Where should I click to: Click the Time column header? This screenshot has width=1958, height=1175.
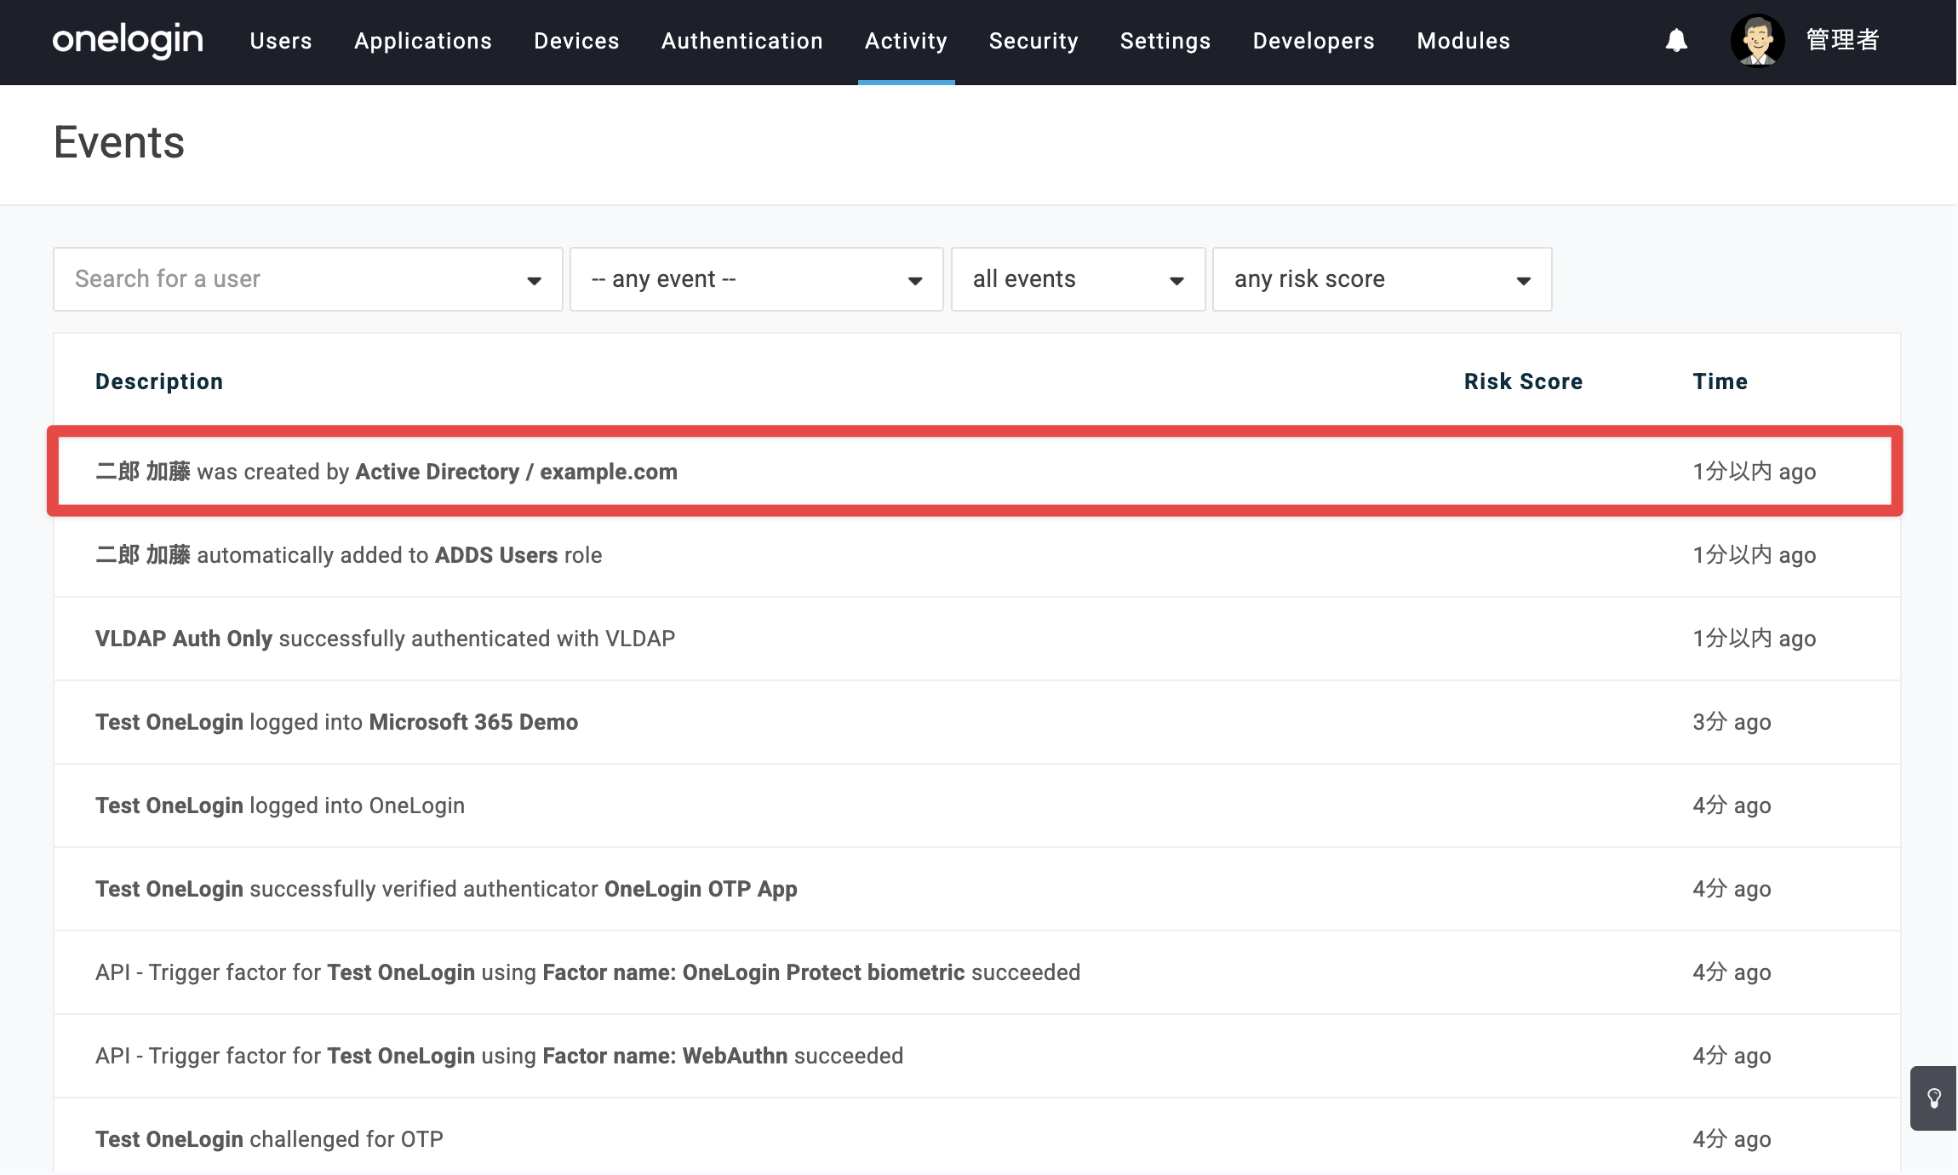tap(1720, 381)
